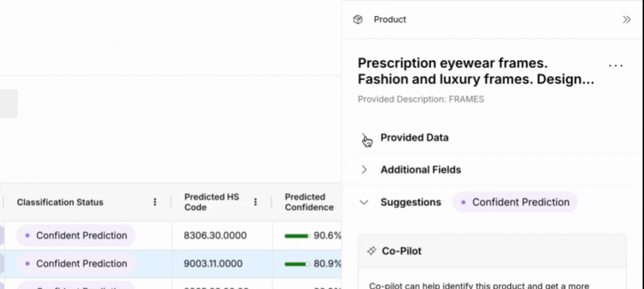
Task: Select the Predicted HS Code column header
Action: tap(211, 202)
